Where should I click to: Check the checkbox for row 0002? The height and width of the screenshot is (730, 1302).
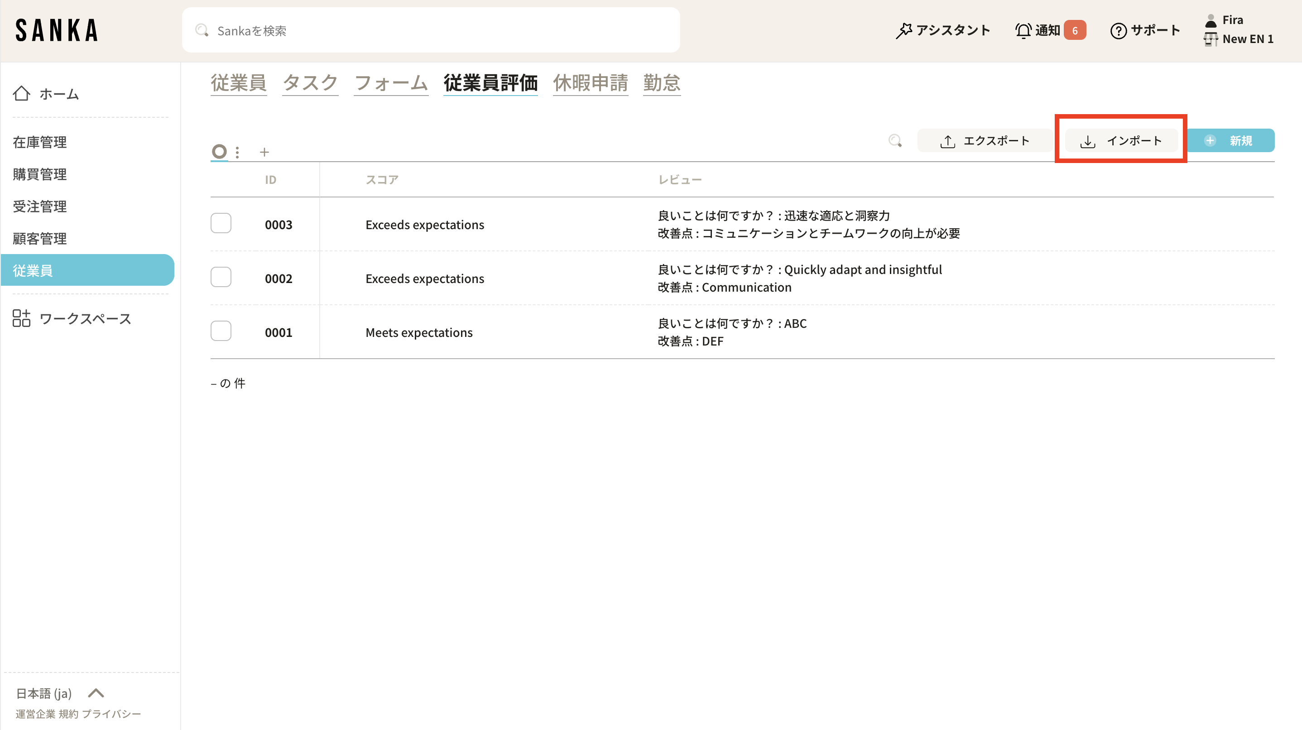pyautogui.click(x=221, y=277)
